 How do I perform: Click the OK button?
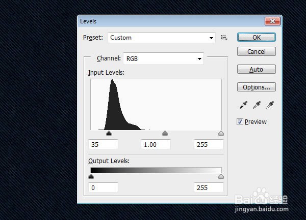pos(257,37)
